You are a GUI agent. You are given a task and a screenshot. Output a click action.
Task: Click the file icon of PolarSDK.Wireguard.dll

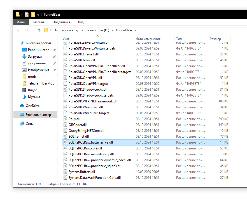pos(65,107)
